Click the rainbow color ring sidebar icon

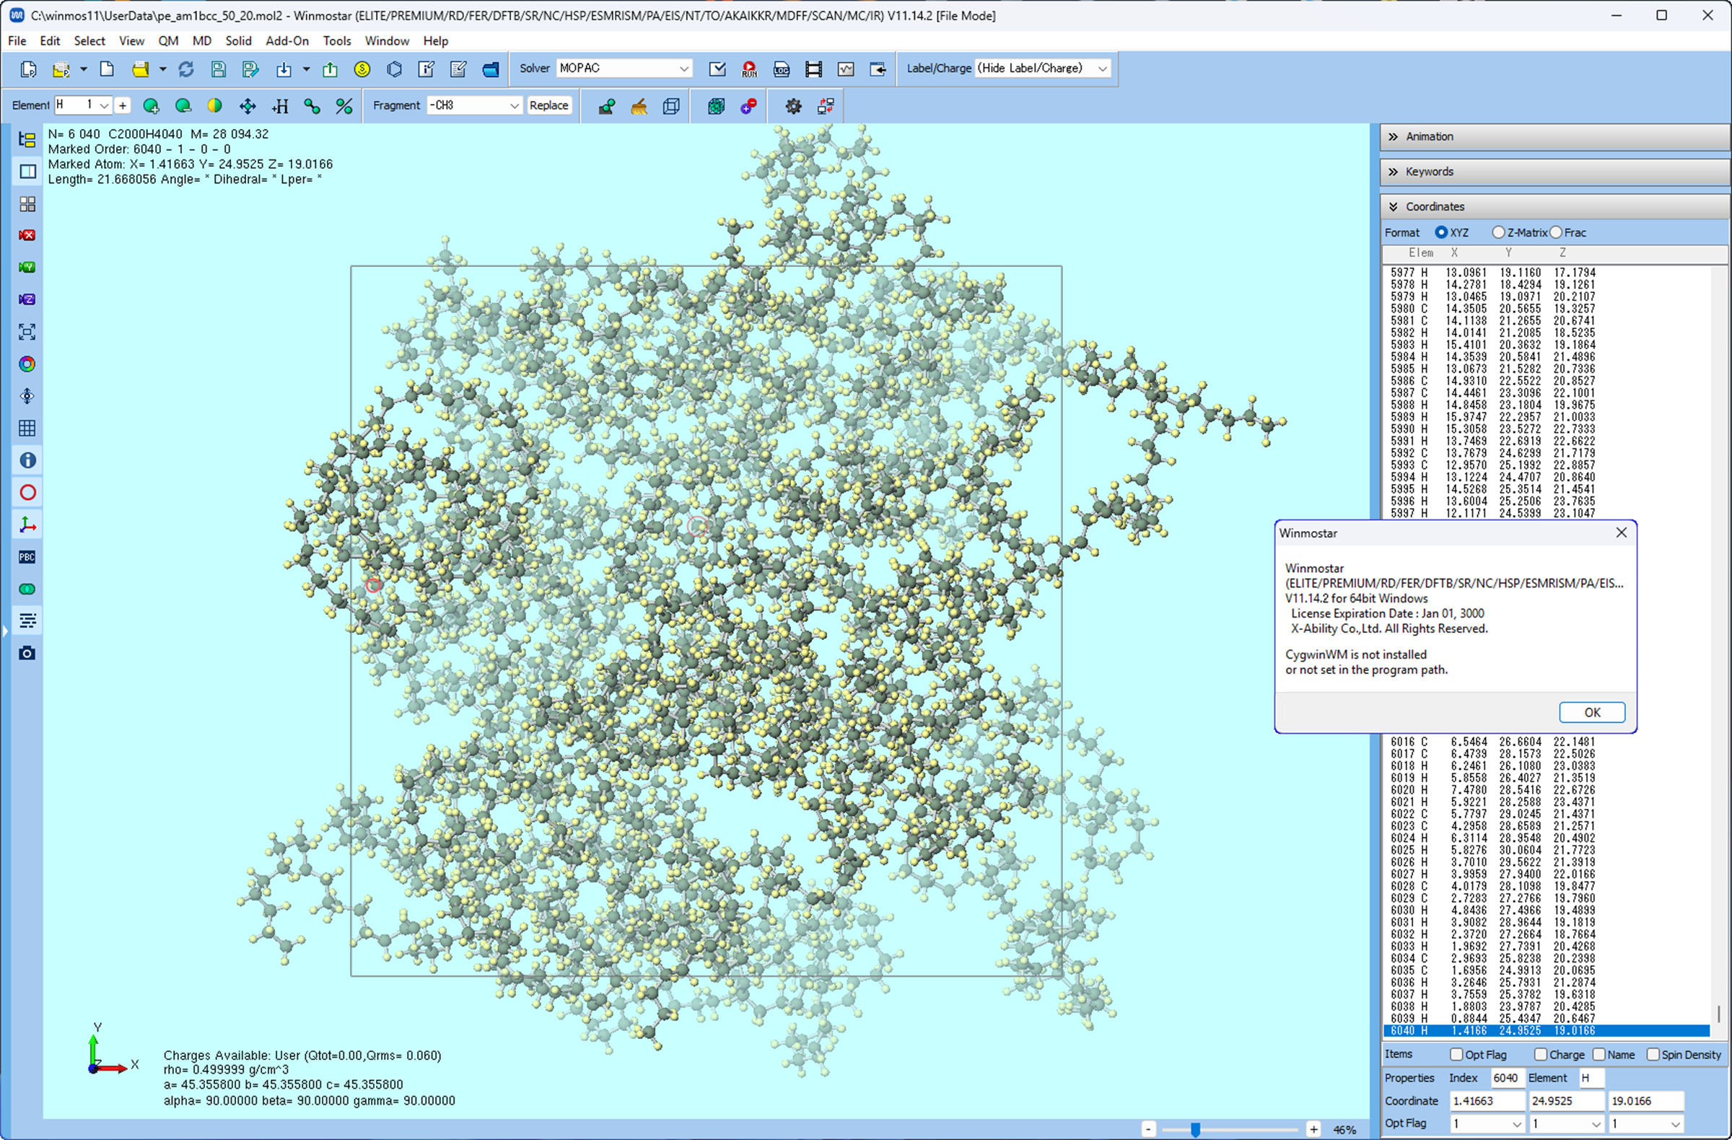point(27,364)
